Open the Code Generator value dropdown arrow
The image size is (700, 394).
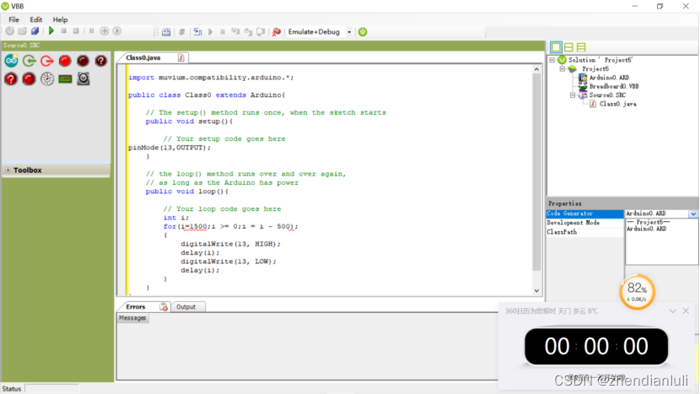(x=693, y=214)
